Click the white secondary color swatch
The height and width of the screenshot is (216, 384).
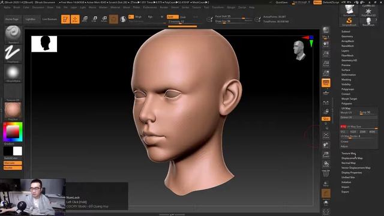[17, 151]
